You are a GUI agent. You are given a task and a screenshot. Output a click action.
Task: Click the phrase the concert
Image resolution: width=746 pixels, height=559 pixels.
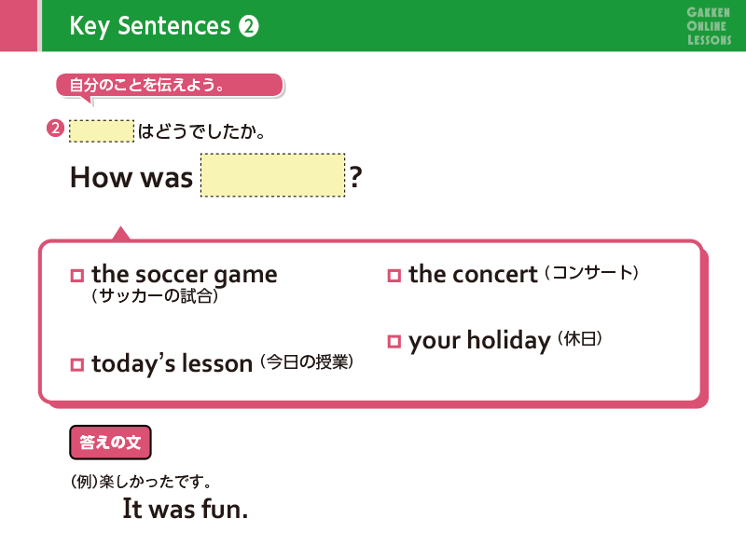coord(473,274)
